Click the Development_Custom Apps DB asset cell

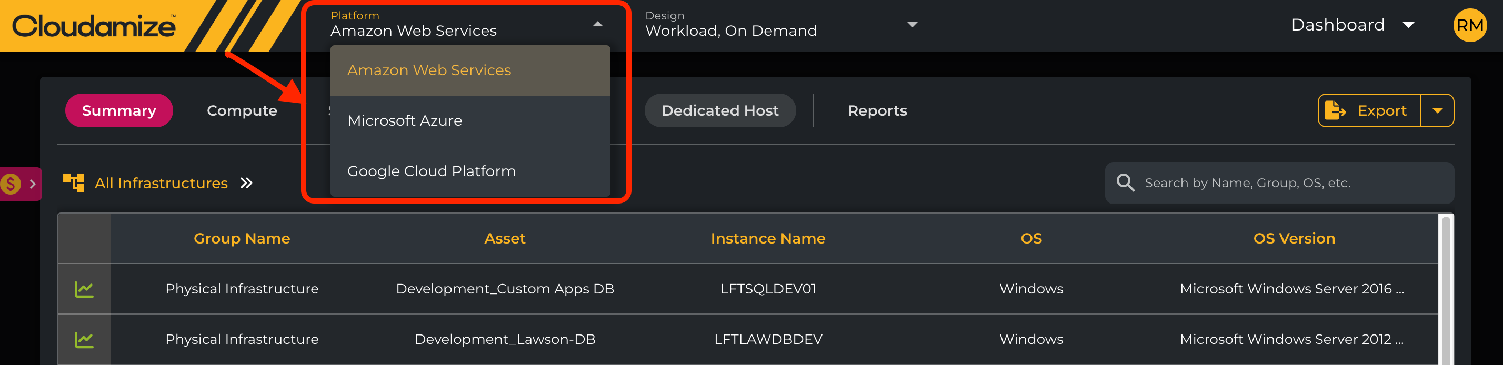pos(505,289)
